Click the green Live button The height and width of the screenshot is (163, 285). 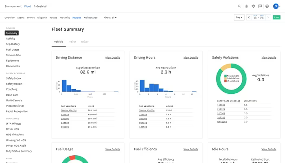coord(276,17)
